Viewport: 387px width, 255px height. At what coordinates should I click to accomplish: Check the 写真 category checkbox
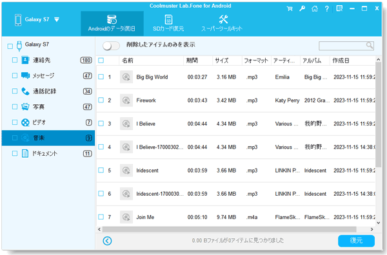15,107
